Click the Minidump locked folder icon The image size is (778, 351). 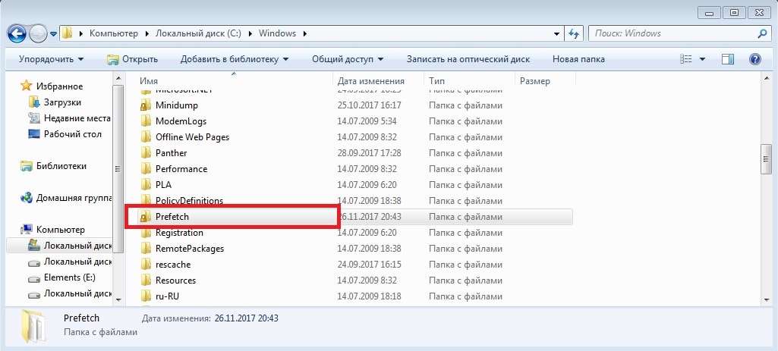(x=146, y=105)
